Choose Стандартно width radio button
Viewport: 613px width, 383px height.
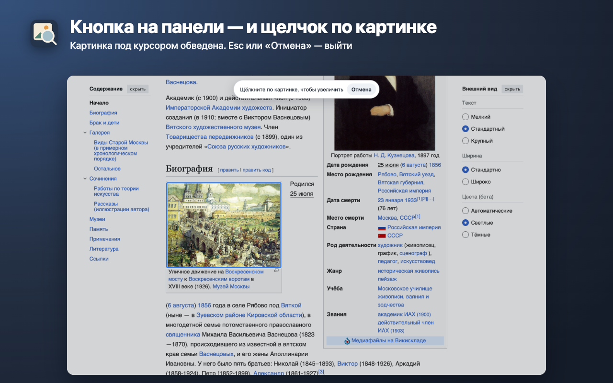[x=465, y=170]
